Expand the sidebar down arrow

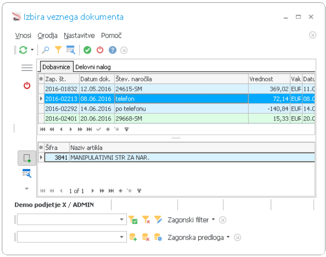(27, 189)
